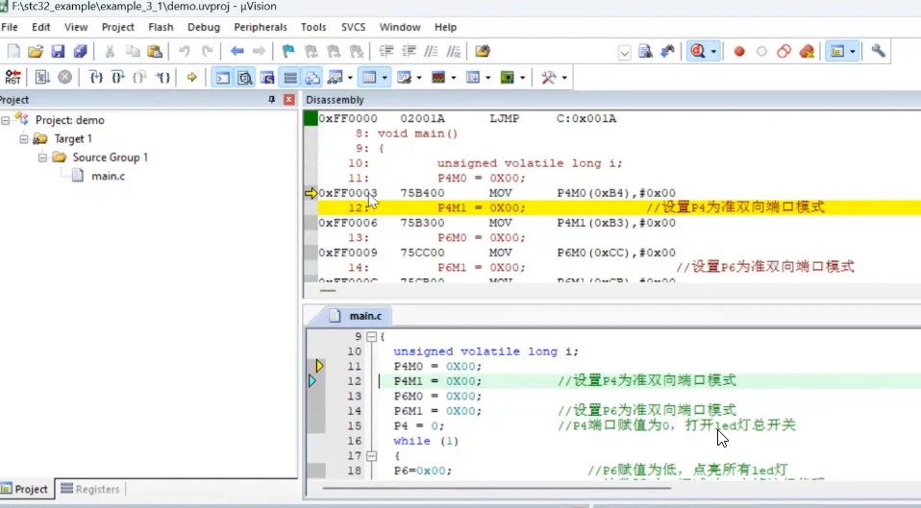The height and width of the screenshot is (508, 921).
Task: Disable all breakpoints
Action: [784, 51]
